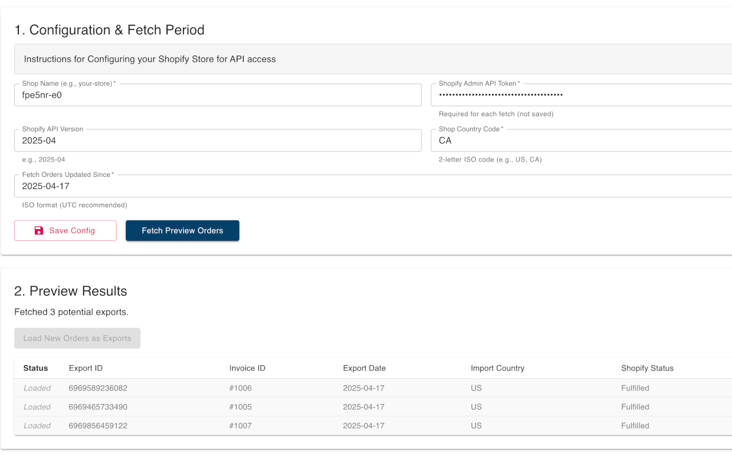Click the Save Config button
Image resolution: width=732 pixels, height=458 pixels.
tap(65, 230)
